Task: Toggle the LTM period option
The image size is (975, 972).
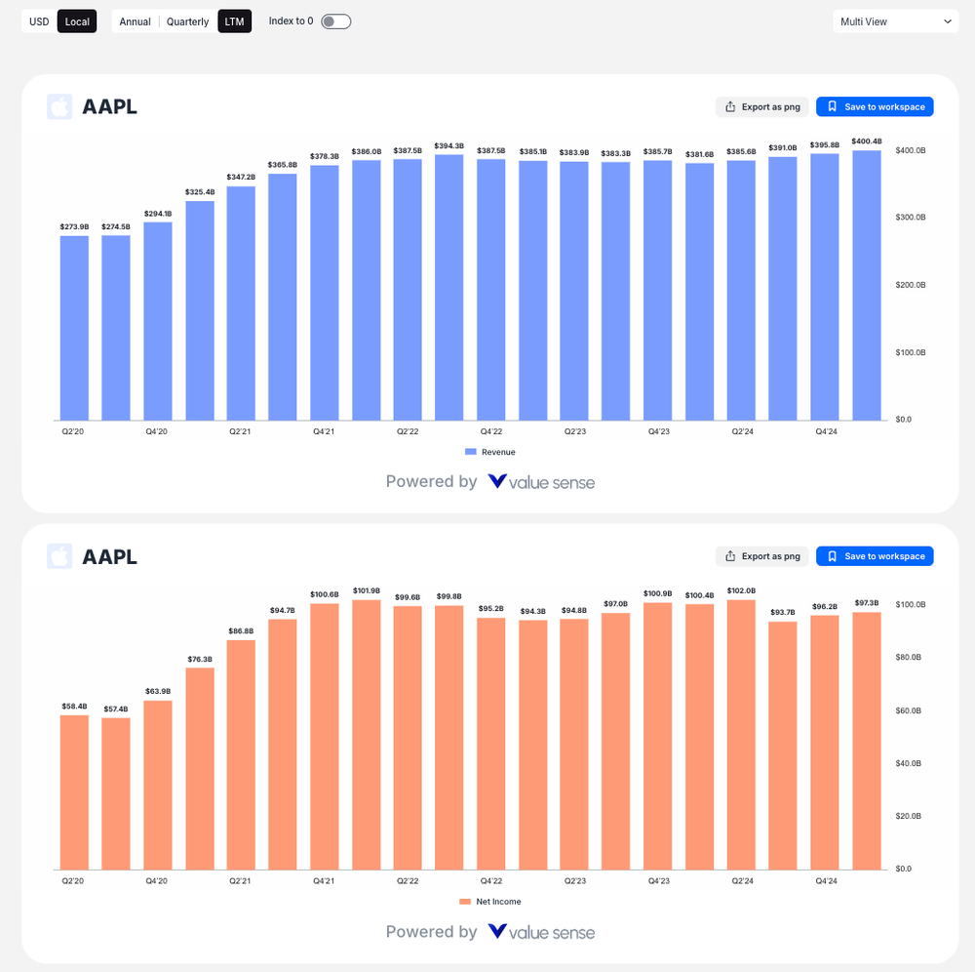Action: pyautogui.click(x=234, y=20)
